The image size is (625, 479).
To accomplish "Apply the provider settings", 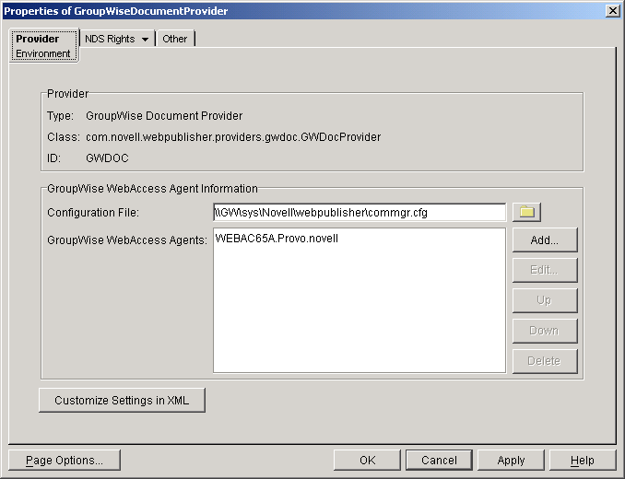I will [x=511, y=461].
